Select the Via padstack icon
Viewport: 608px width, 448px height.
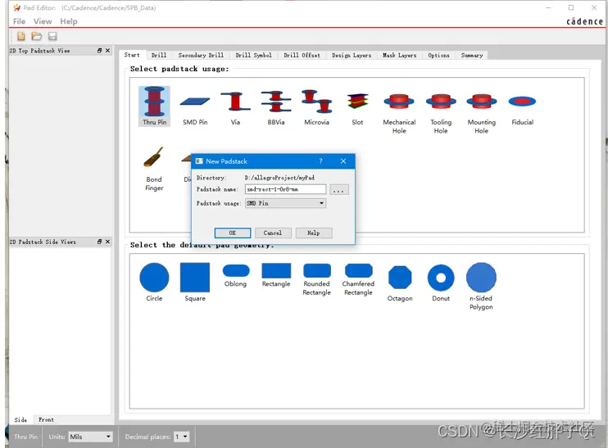click(x=235, y=108)
